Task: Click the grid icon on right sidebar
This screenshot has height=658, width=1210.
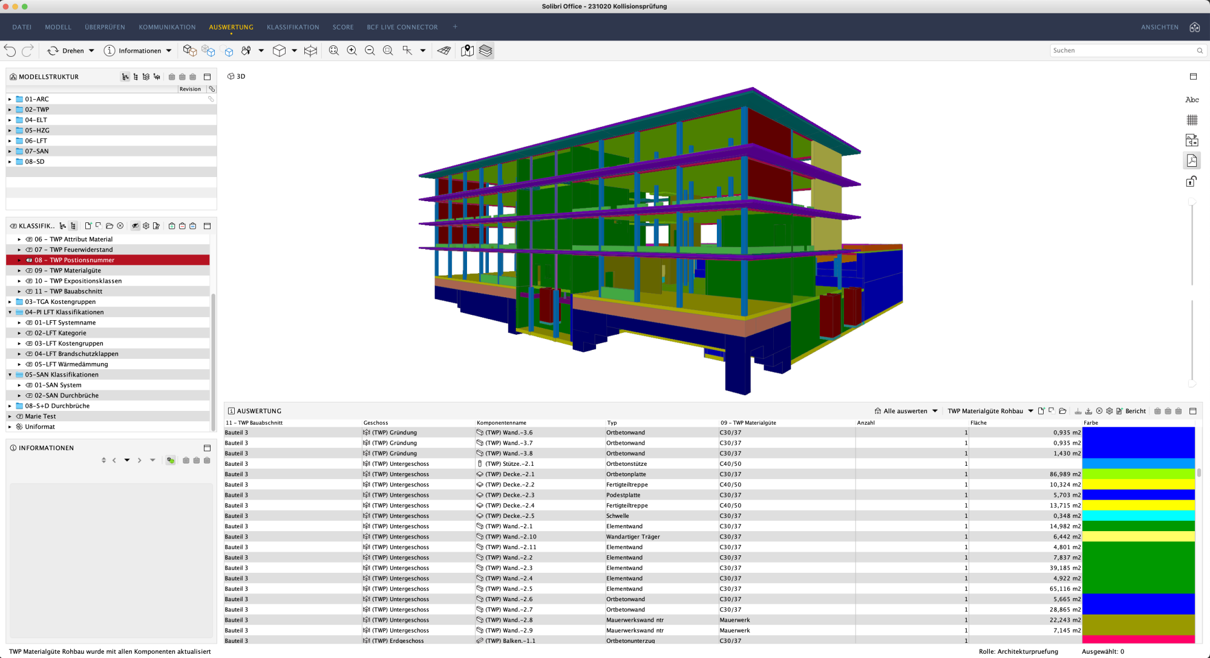Action: click(x=1192, y=120)
